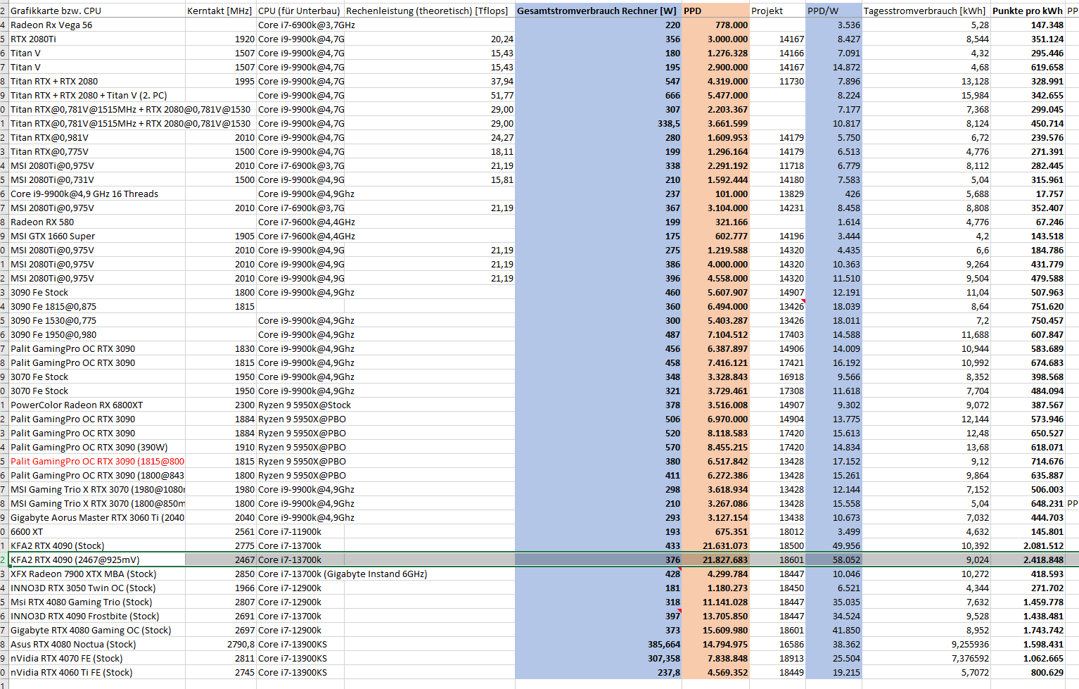Image resolution: width=1079 pixels, height=689 pixels.
Task: Click 'nVidia RTX 4070 FE (Stock)' cell
Action: click(x=96, y=658)
